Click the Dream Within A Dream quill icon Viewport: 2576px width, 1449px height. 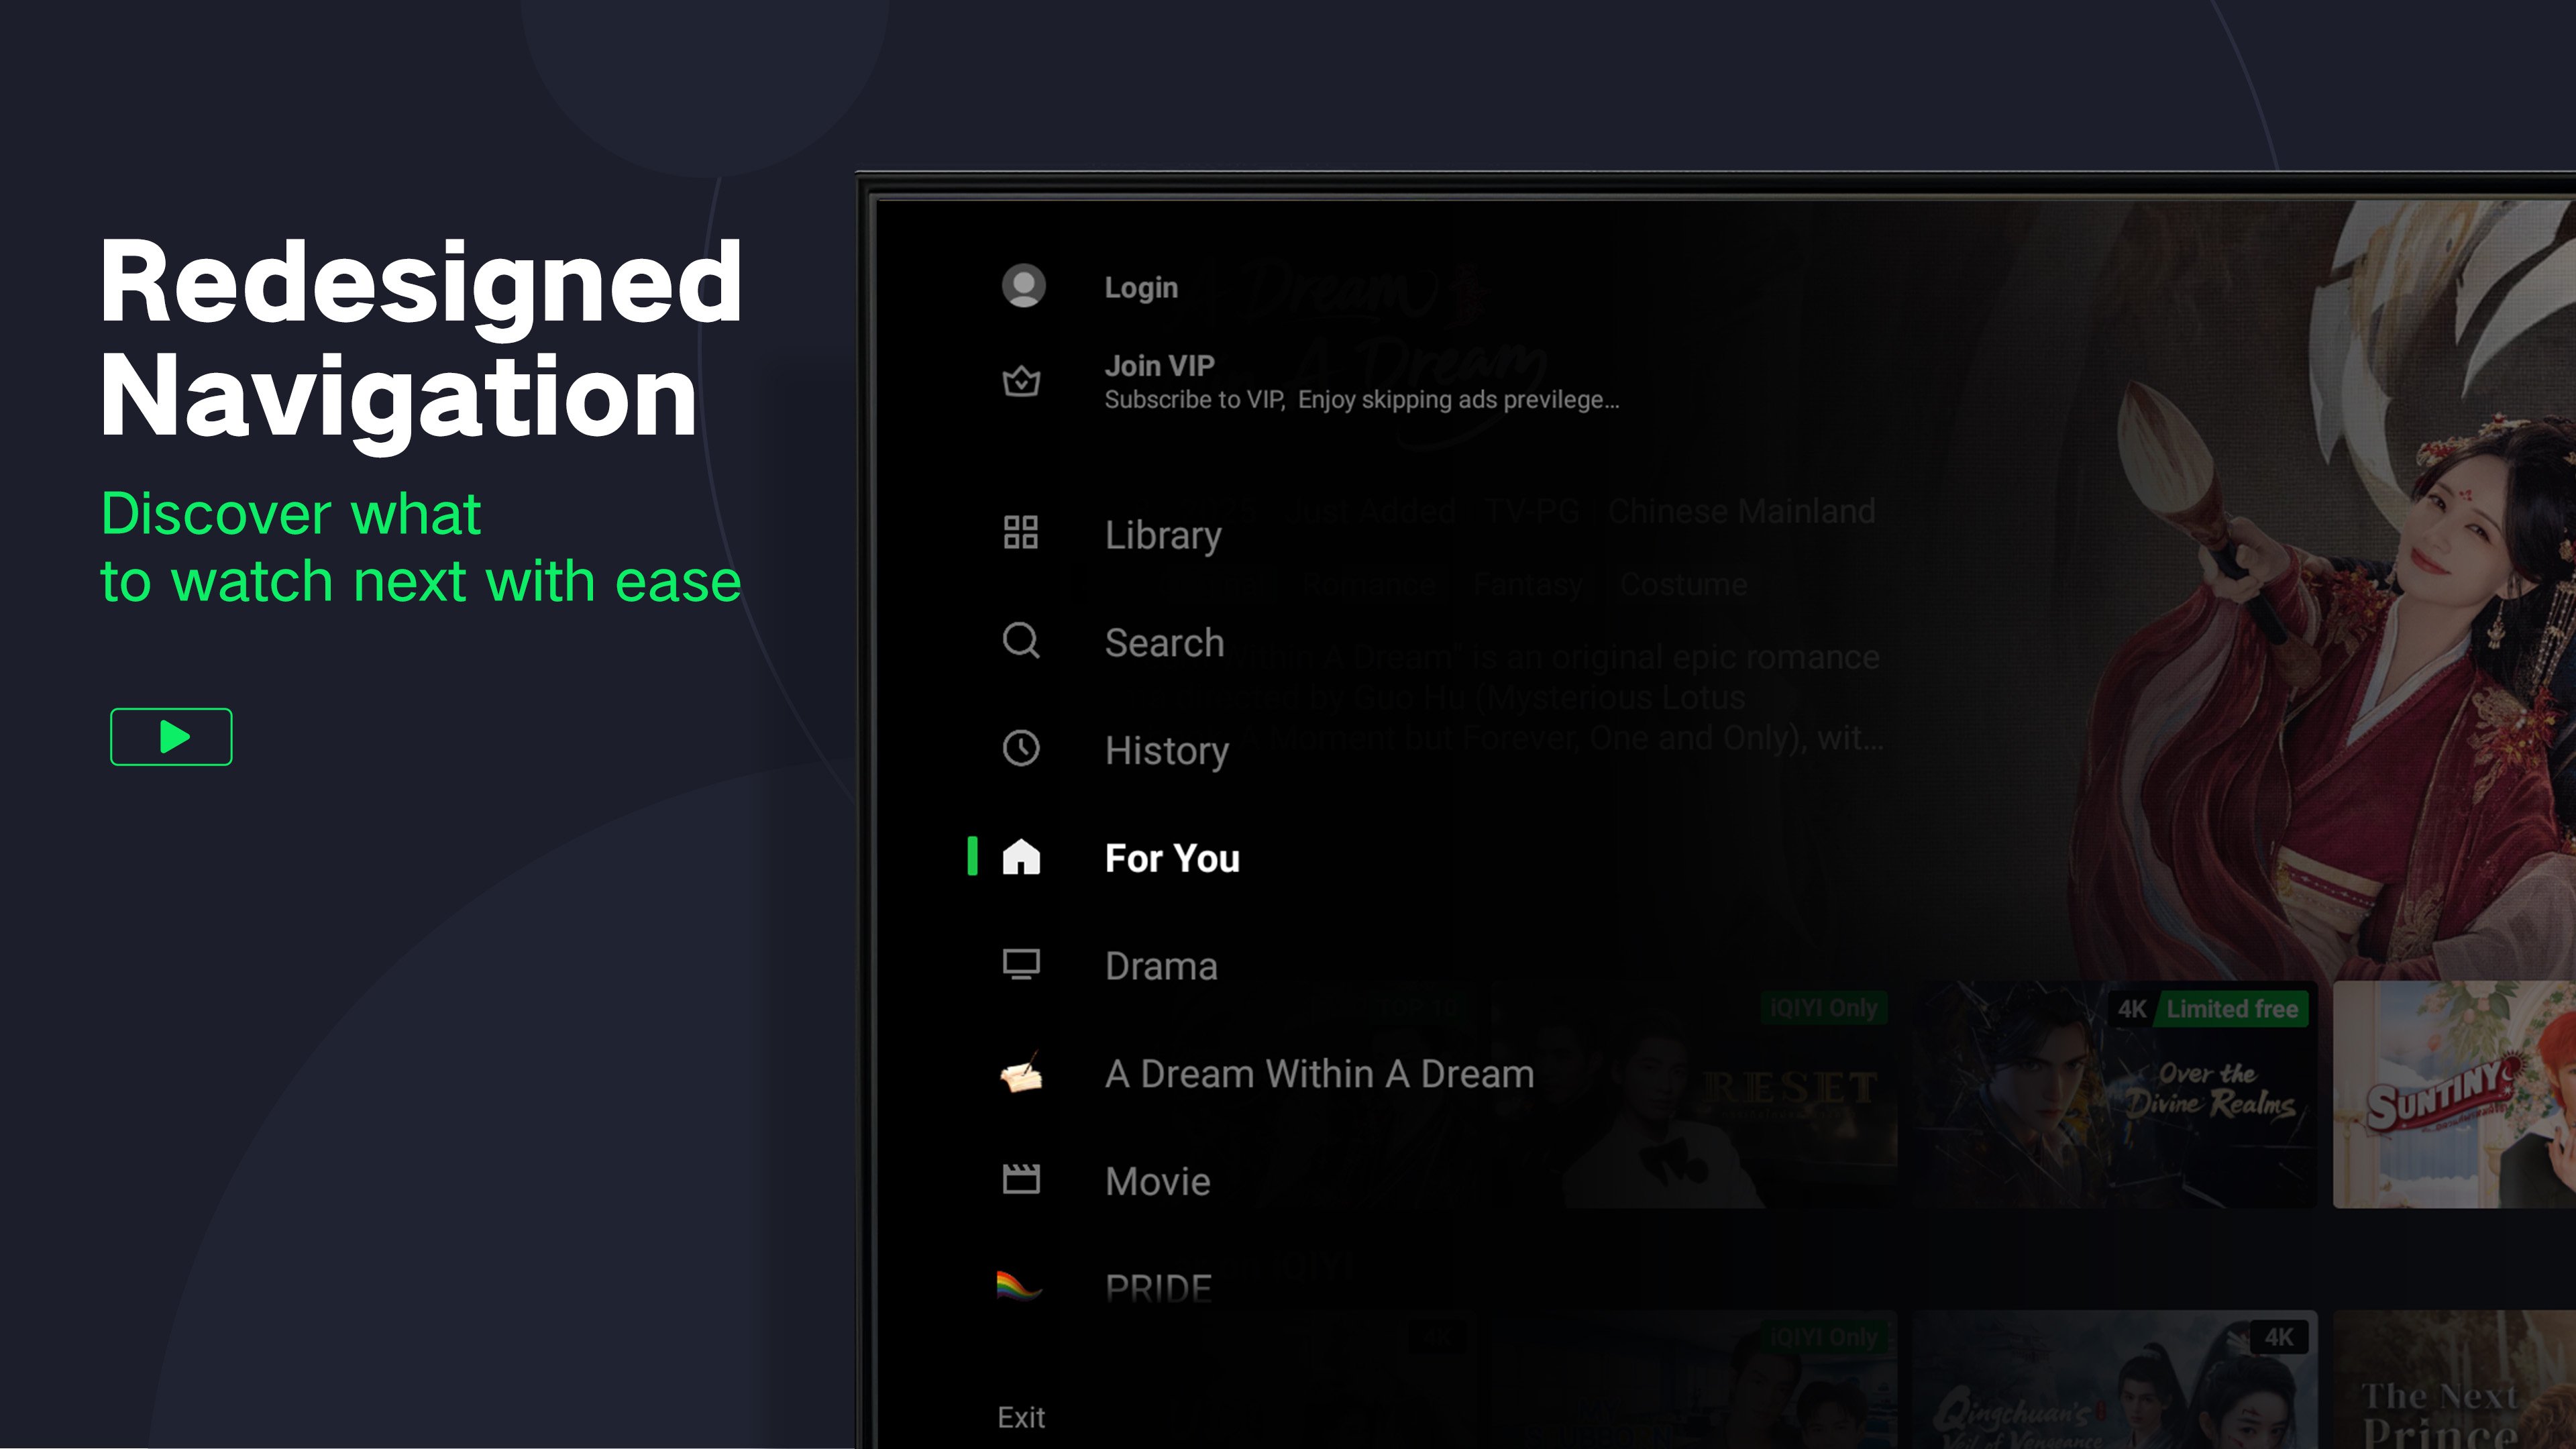pos(1020,1074)
